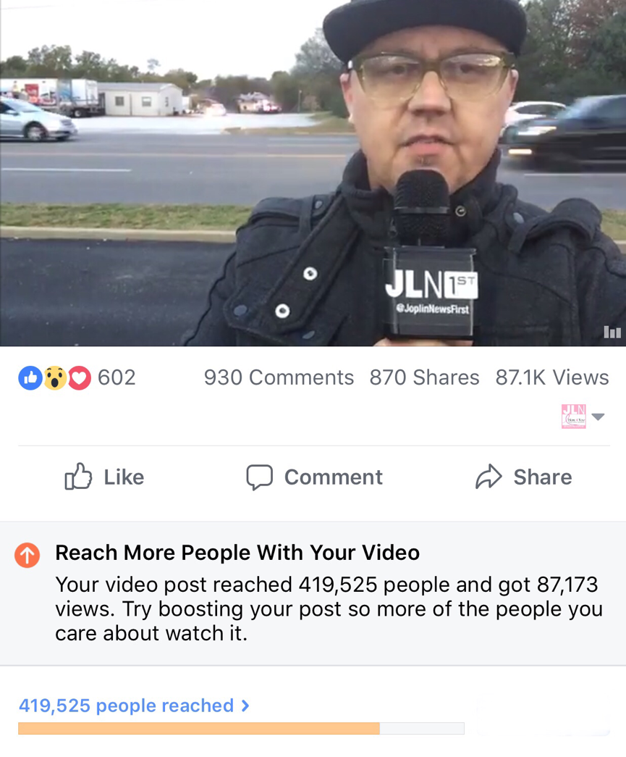The image size is (626, 757).
Task: Click the 87.1K Views count
Action: click(552, 377)
